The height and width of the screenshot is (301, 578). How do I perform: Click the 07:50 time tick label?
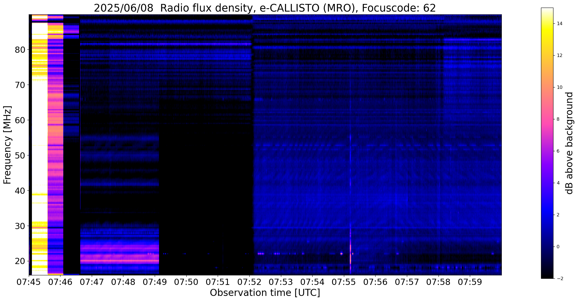click(x=186, y=282)
